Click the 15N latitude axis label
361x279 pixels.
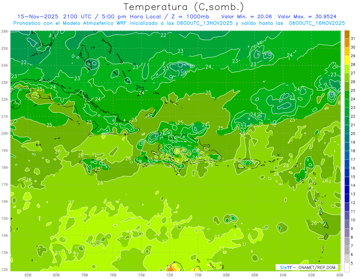pyautogui.click(x=4, y=218)
